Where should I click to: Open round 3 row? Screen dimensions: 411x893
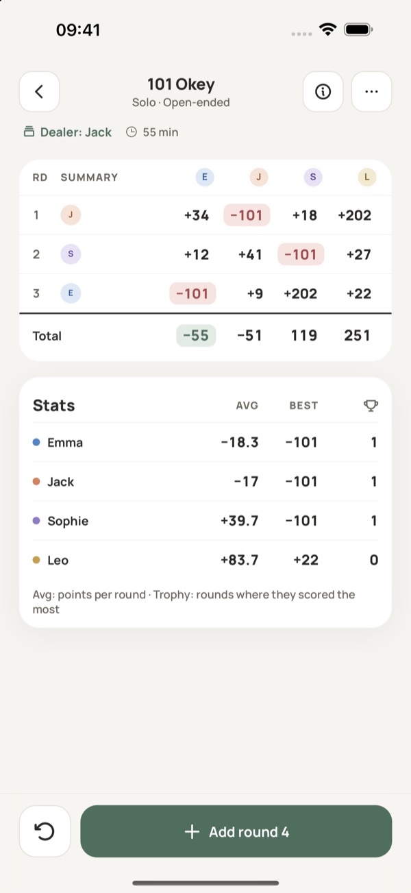206,293
